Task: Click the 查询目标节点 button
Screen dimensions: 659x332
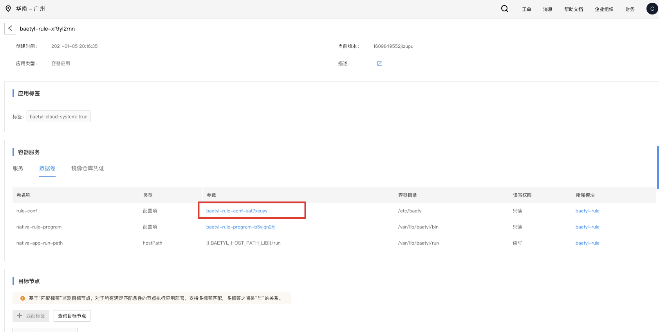Action: tap(72, 316)
